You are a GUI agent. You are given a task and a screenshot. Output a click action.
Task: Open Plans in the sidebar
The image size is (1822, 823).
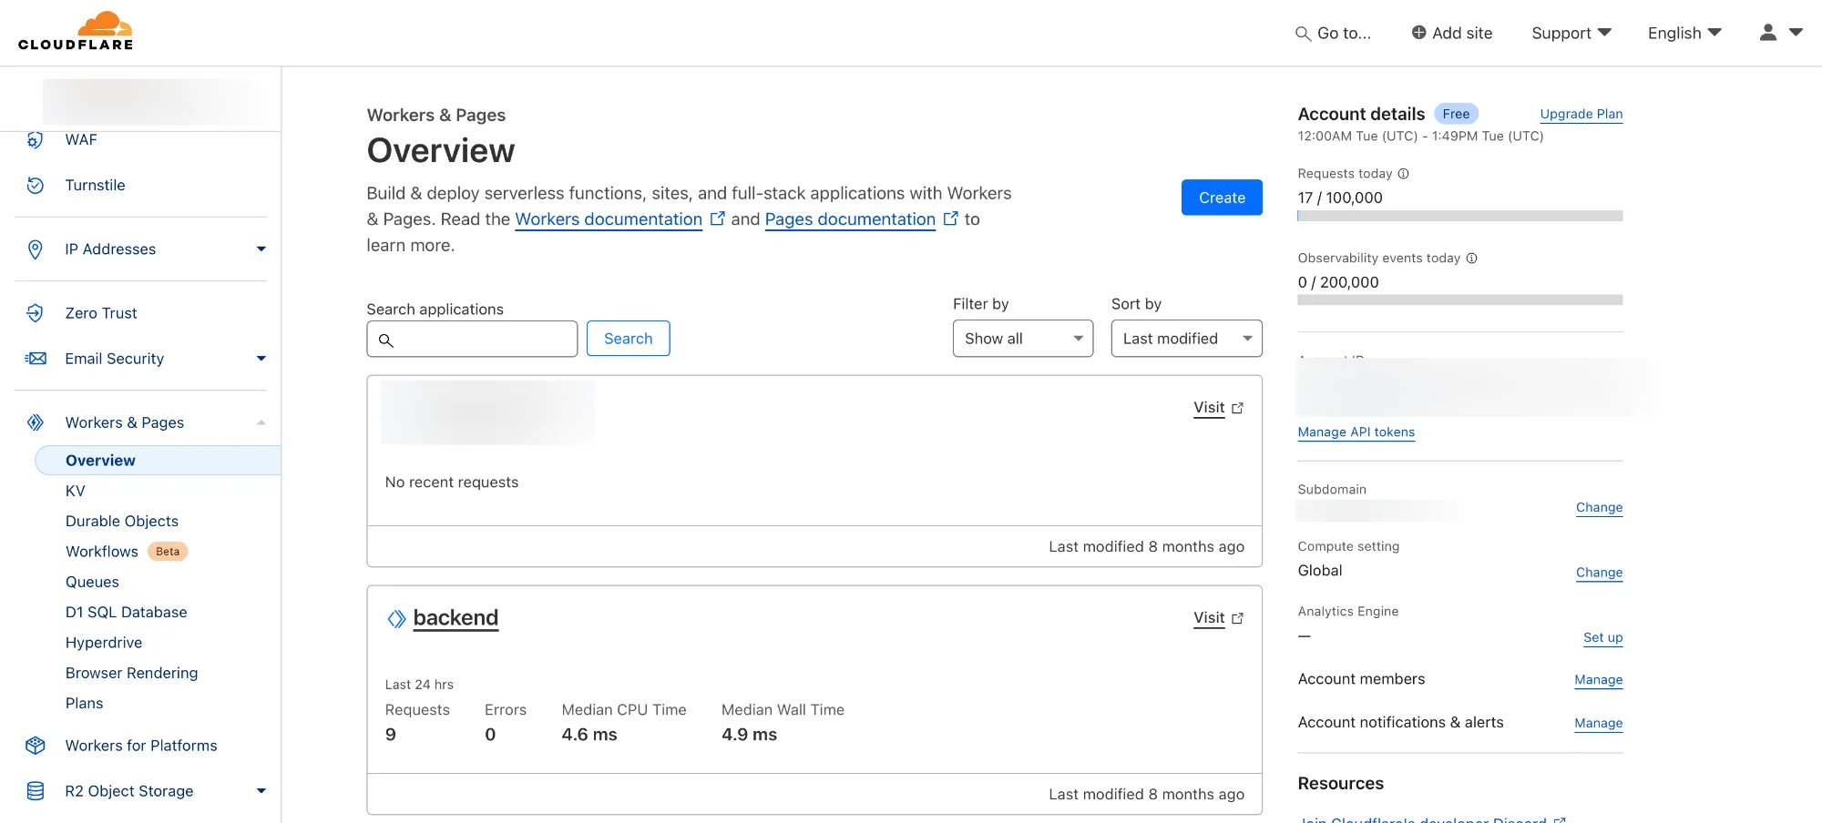tap(84, 703)
